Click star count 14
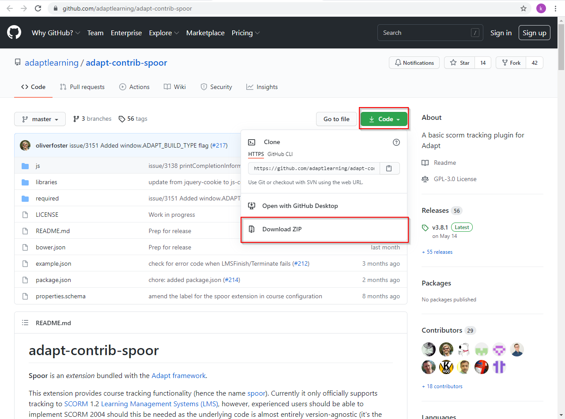Screen dimensions: 565x419 click(483, 63)
